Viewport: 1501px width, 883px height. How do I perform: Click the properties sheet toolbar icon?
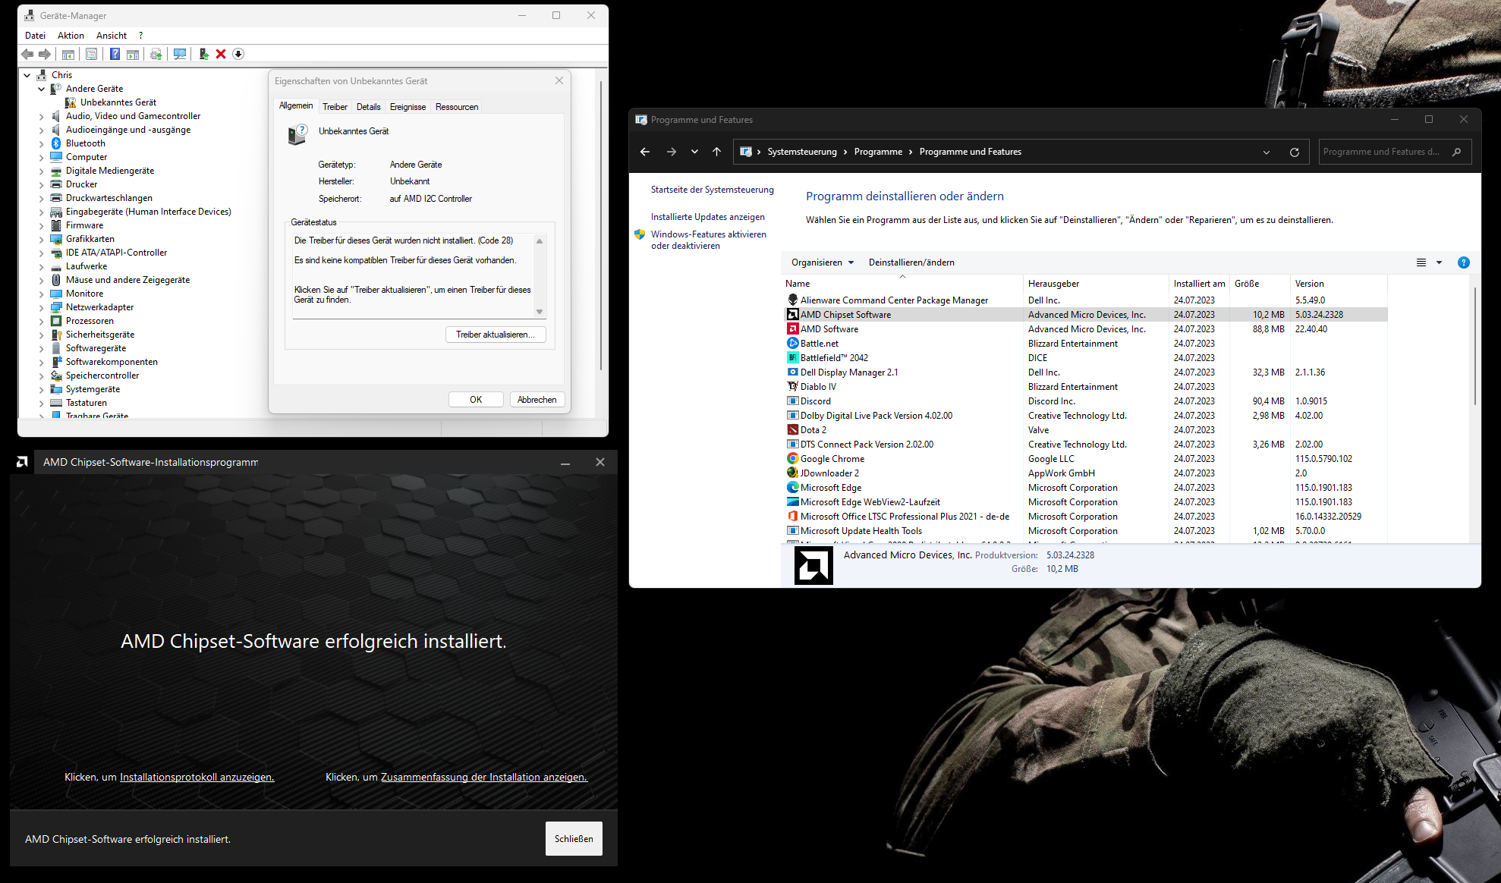[x=91, y=54]
